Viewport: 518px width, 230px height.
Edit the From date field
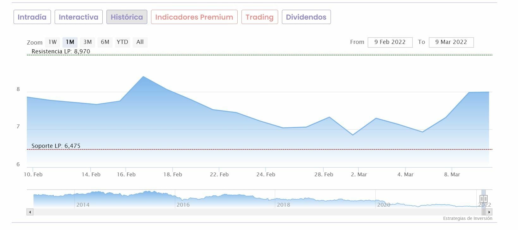point(390,42)
